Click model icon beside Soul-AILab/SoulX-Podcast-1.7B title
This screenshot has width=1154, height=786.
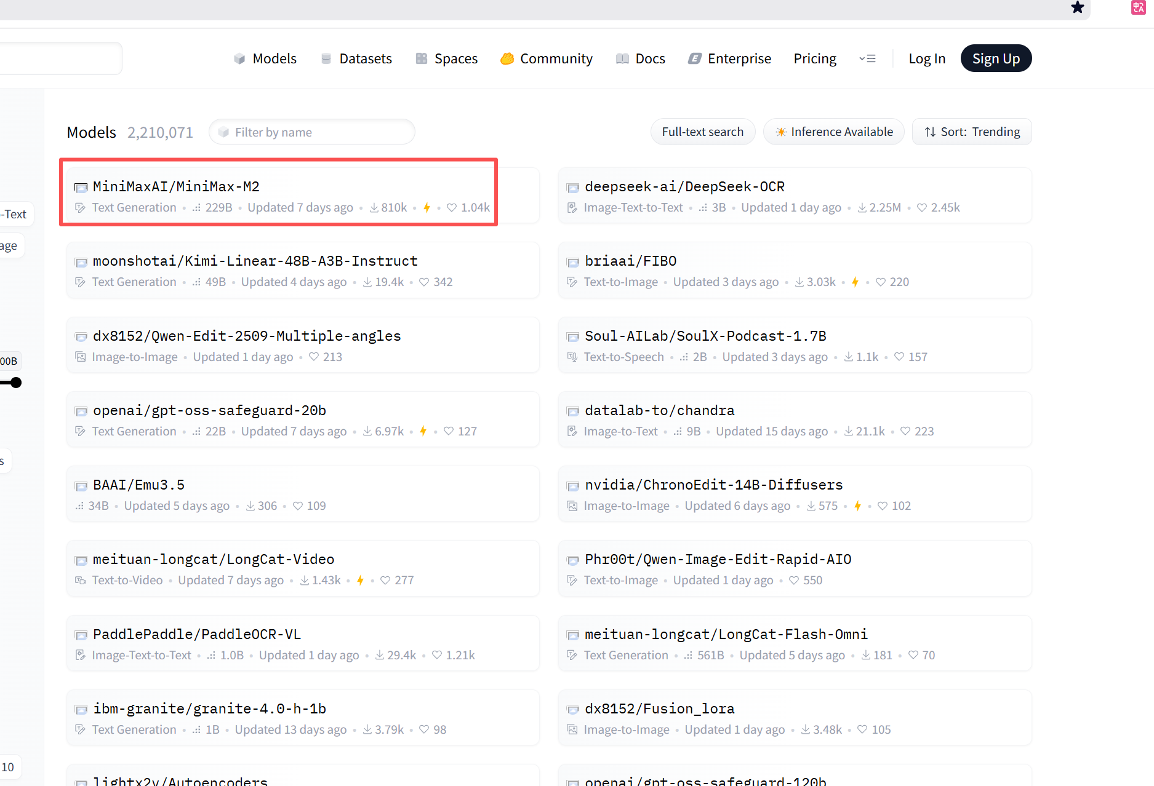click(x=573, y=337)
